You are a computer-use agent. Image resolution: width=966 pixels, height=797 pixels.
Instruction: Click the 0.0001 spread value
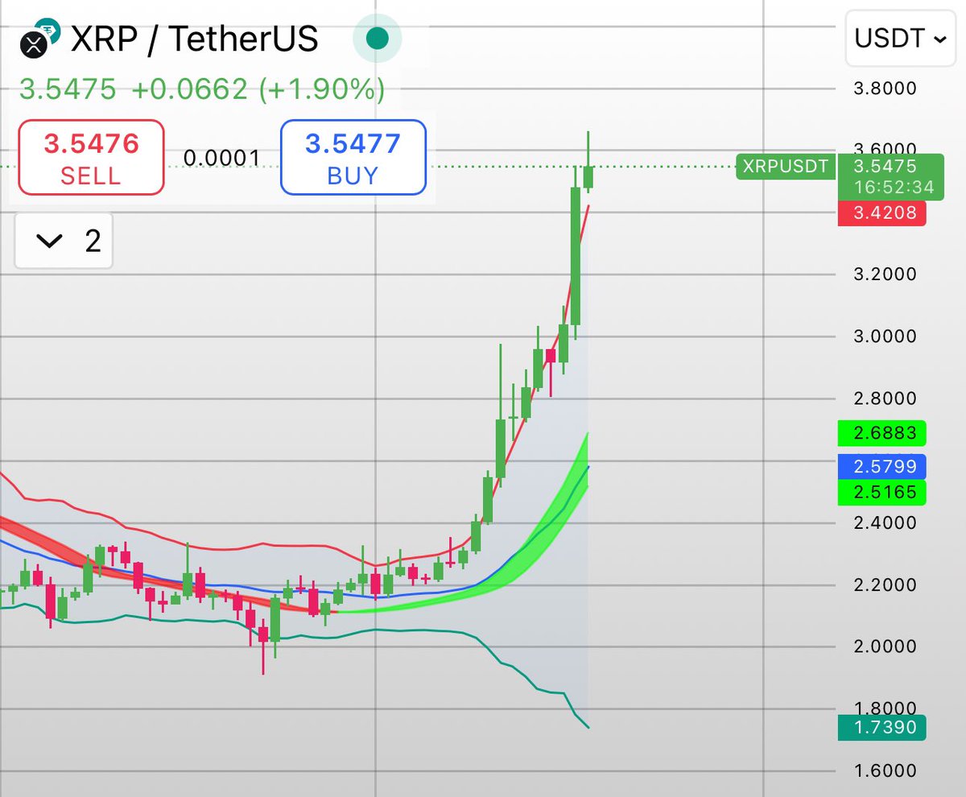pyautogui.click(x=221, y=158)
